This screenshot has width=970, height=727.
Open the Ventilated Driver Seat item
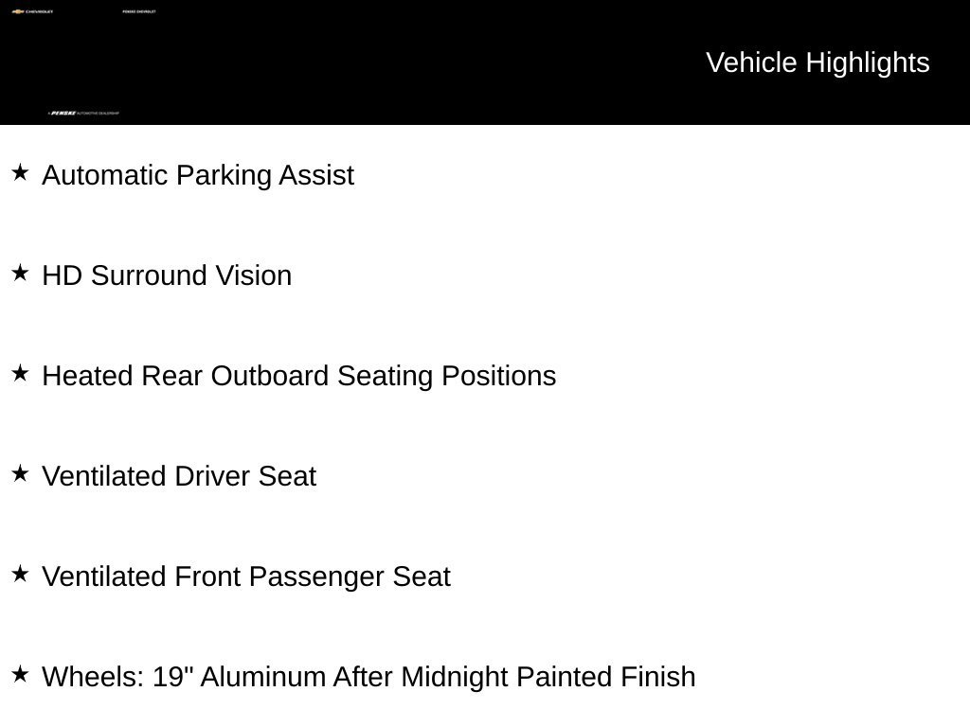pos(179,477)
